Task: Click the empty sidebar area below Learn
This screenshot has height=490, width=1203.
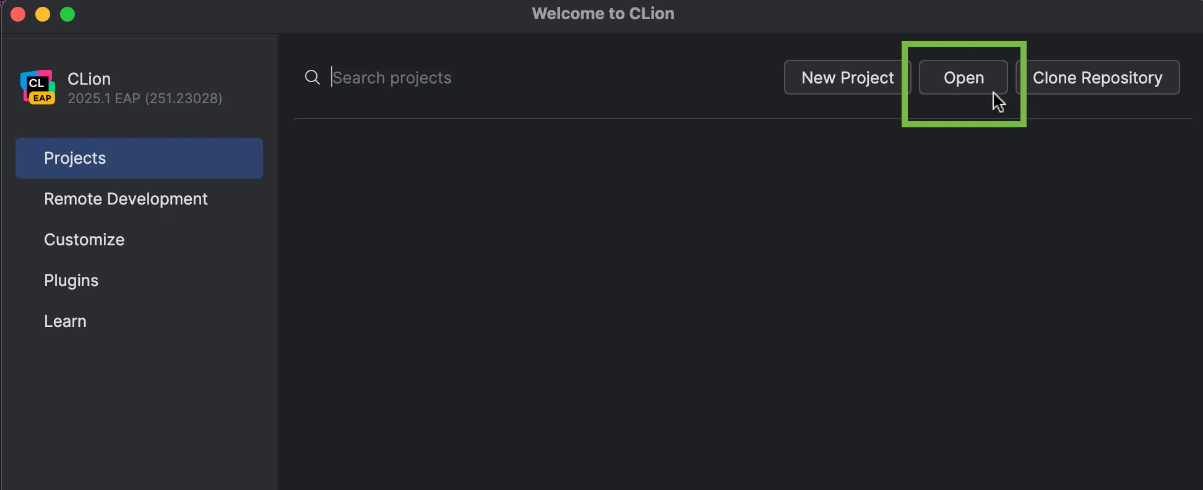Action: tap(139, 414)
